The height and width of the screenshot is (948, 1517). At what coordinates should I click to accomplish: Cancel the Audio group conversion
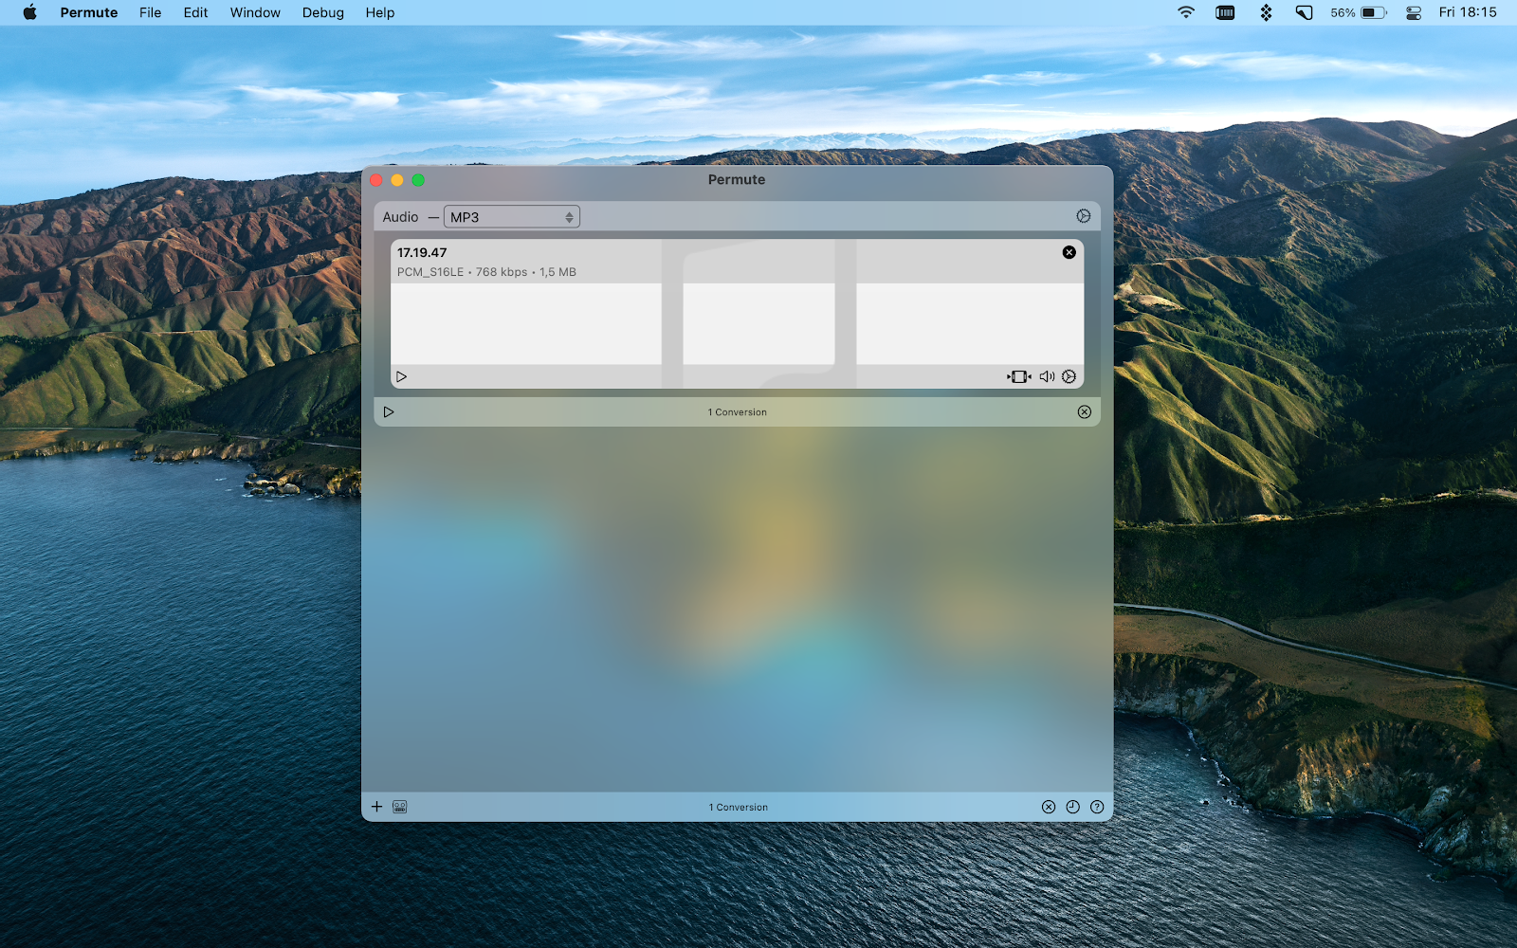(x=1085, y=412)
